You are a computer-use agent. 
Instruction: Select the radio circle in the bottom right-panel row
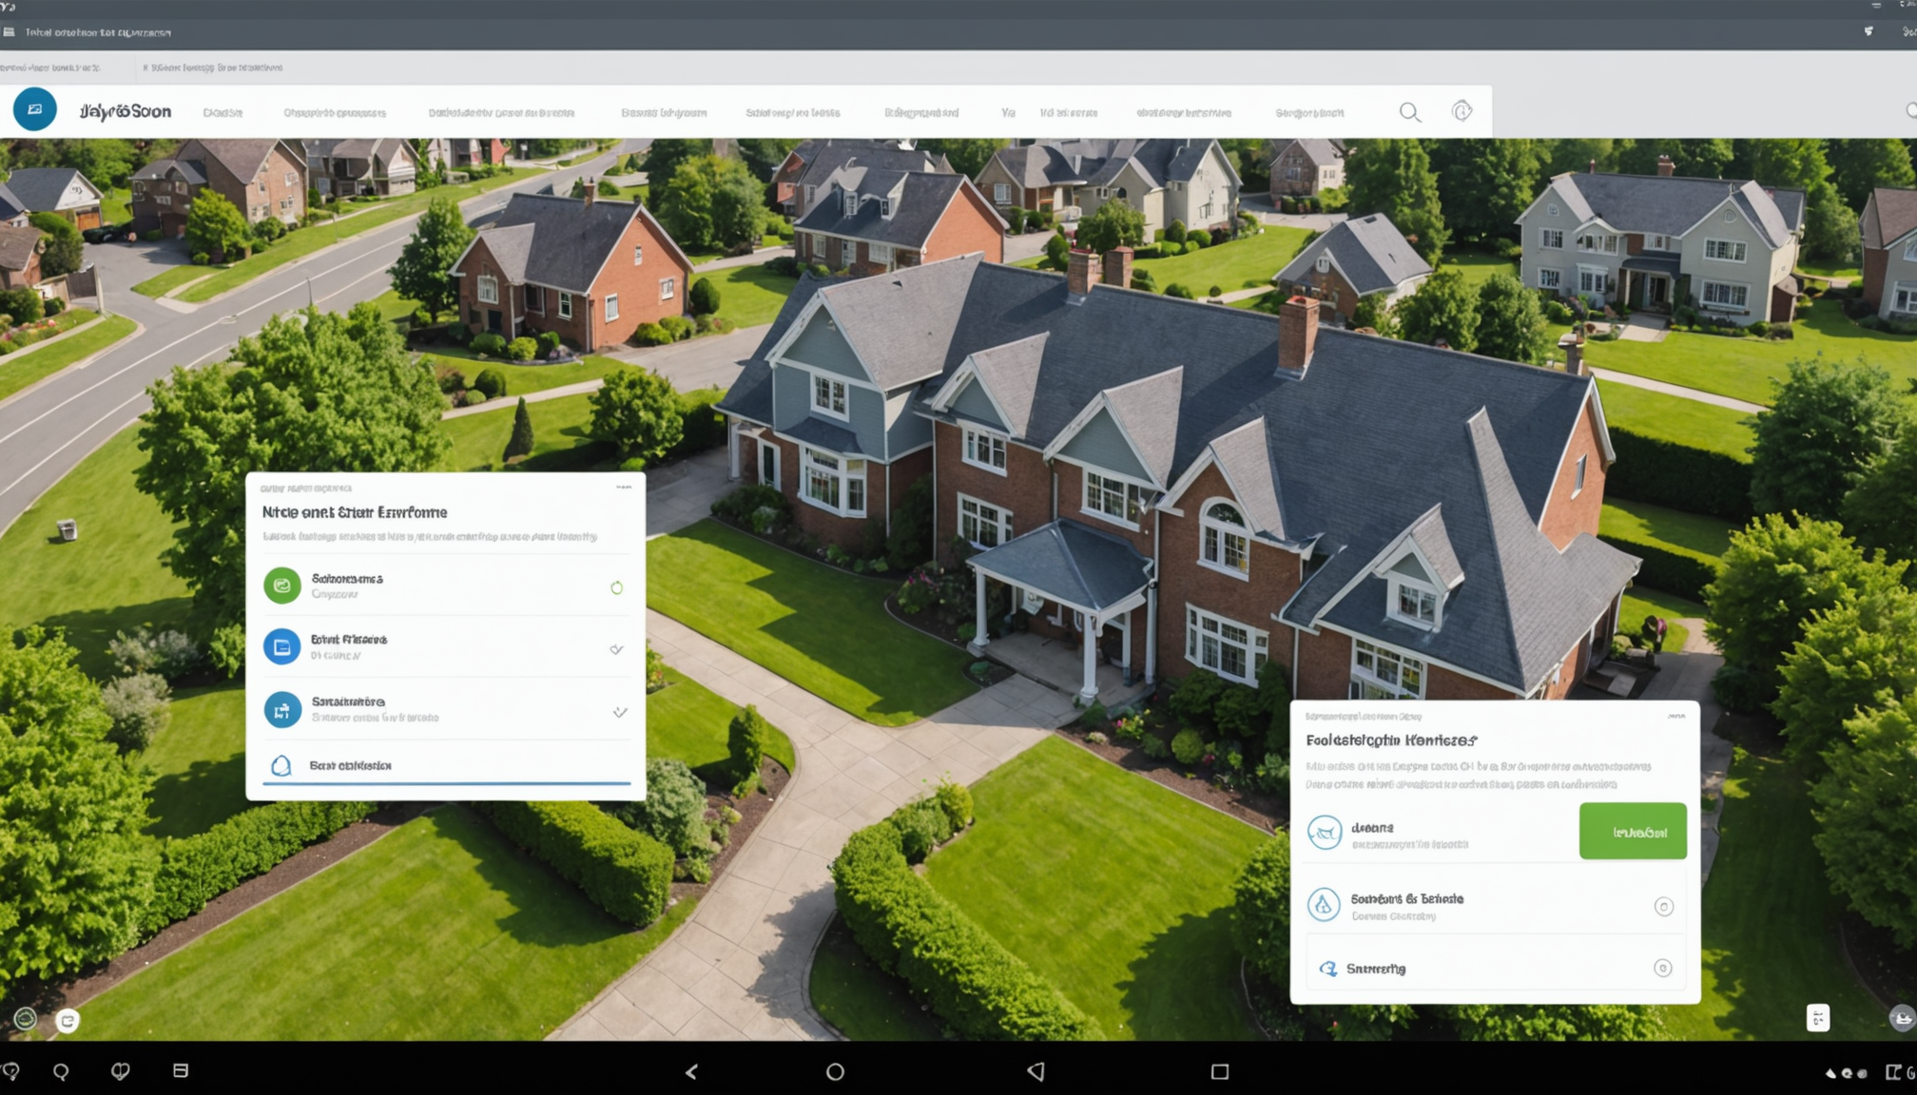1662,969
